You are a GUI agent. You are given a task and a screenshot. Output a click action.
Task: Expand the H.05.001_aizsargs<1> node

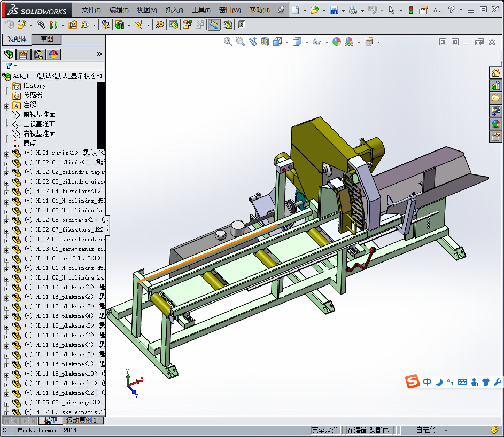coord(6,403)
